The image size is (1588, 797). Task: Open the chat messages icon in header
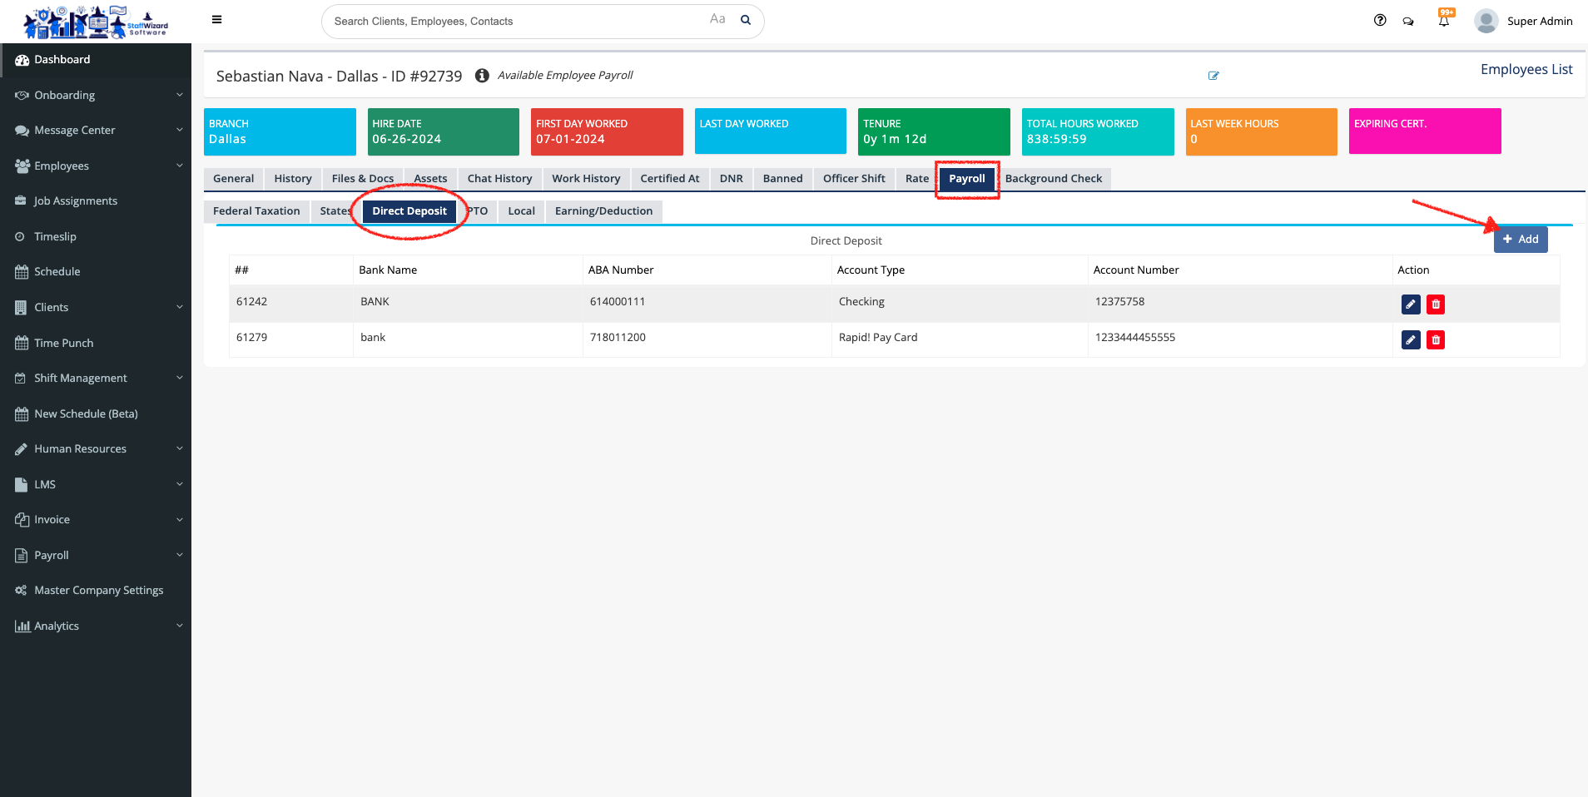1408,22
